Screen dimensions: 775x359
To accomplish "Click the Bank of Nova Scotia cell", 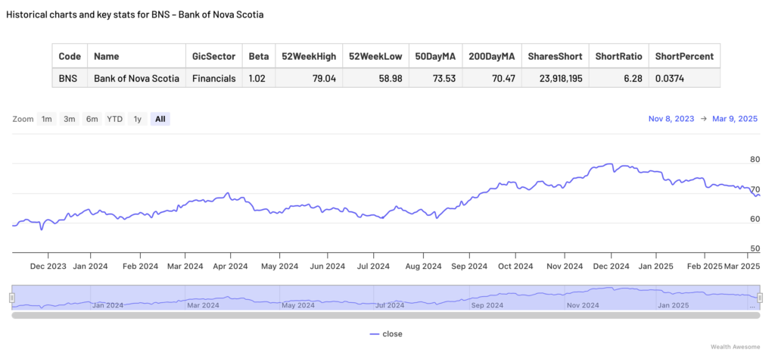I will click(x=136, y=78).
